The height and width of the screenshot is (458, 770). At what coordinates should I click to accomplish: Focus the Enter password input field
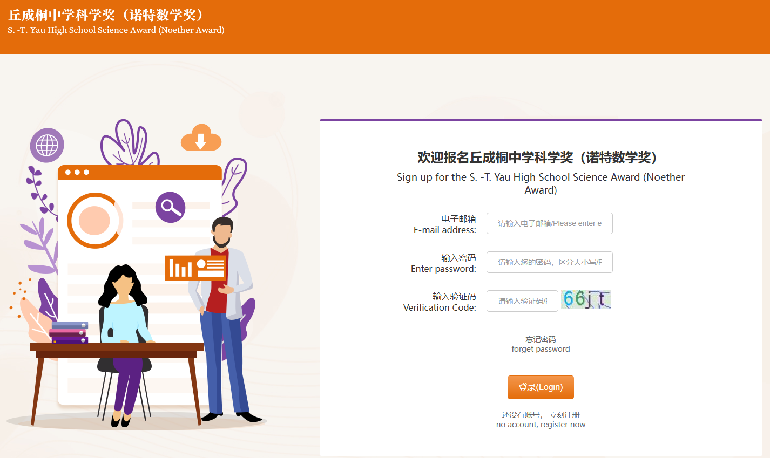click(x=549, y=262)
